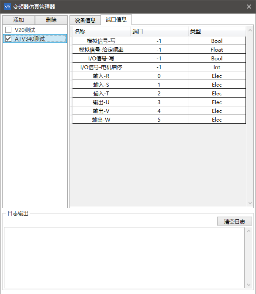Check the V20测试 checkbox
Screen dimensions: 256x294
[8, 30]
